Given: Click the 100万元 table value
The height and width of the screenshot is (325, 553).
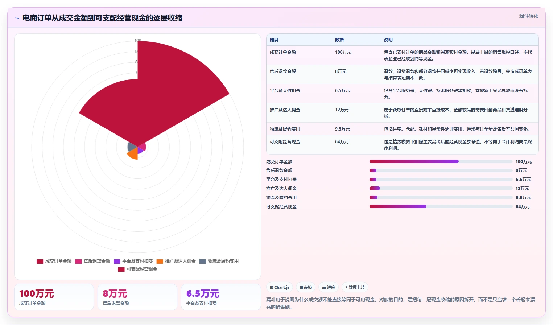Looking at the screenshot, I should click(343, 52).
